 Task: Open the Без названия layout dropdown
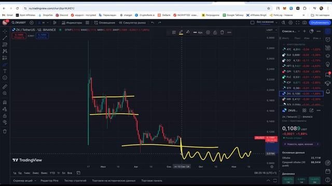point(267,22)
